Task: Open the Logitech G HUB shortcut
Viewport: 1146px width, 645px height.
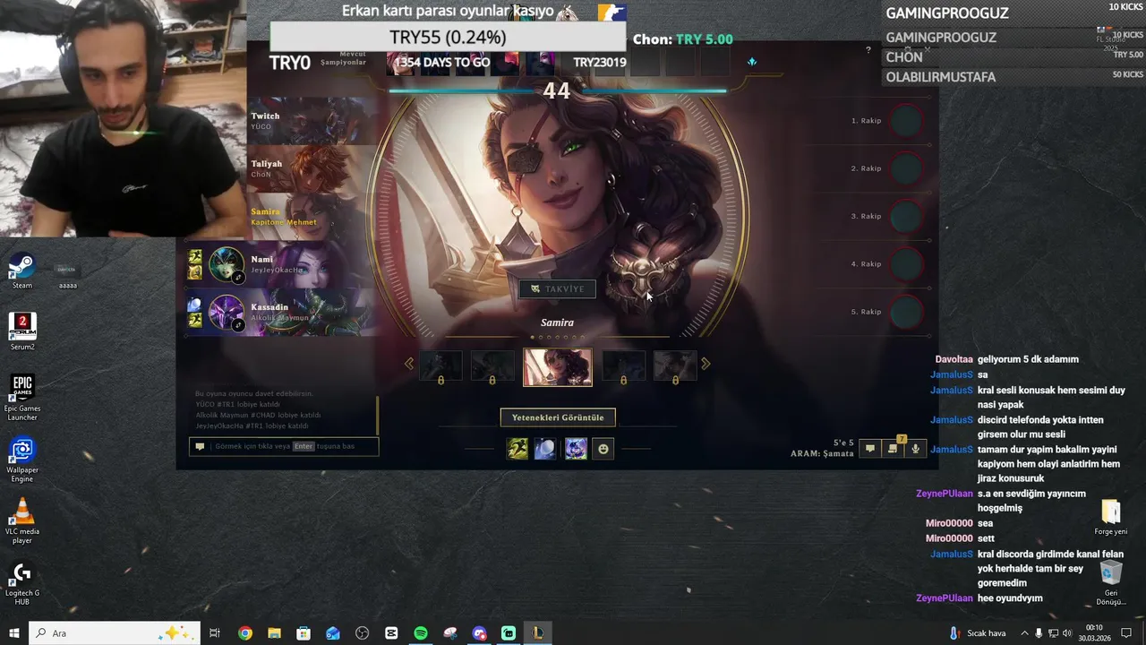Action: pos(22,582)
